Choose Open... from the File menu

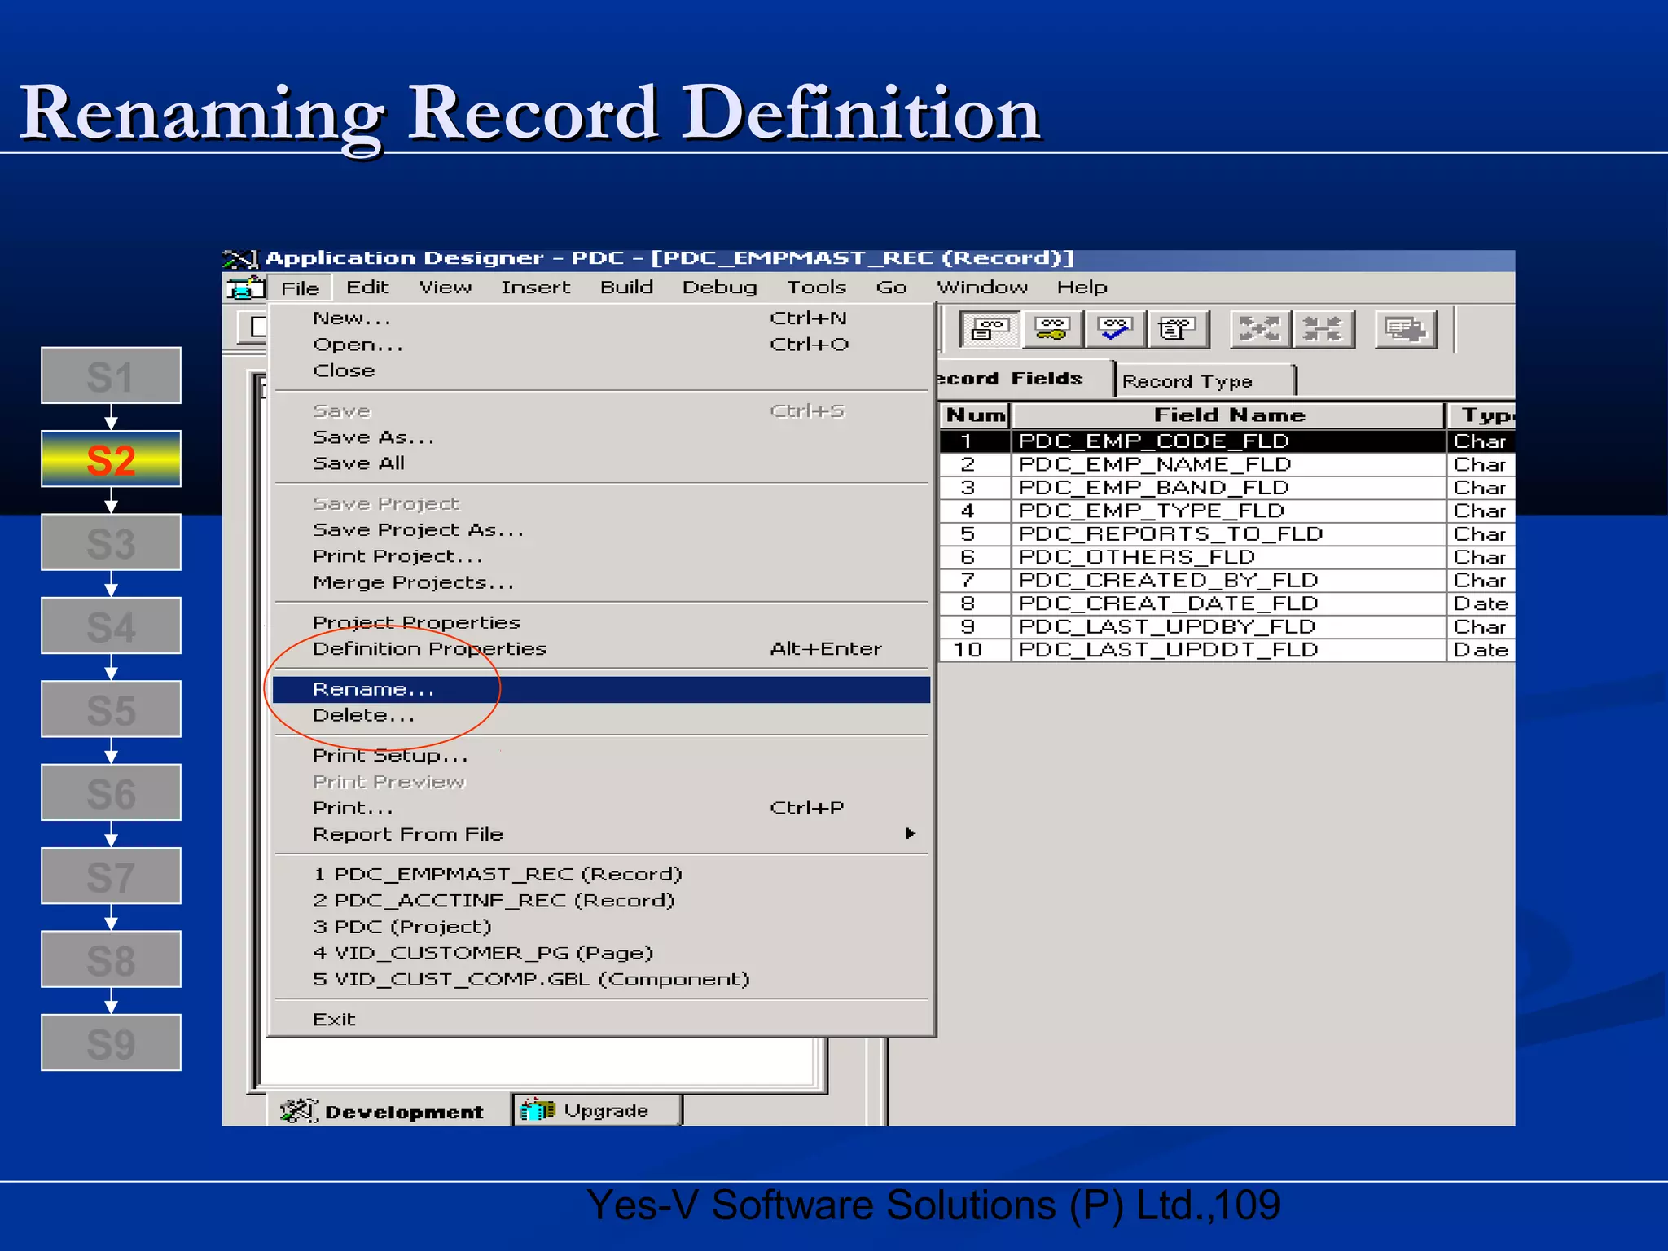point(601,345)
